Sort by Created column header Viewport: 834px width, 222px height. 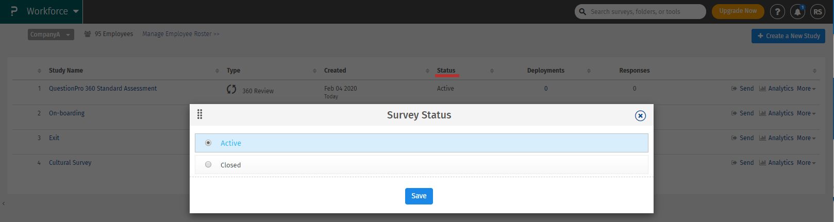(335, 71)
